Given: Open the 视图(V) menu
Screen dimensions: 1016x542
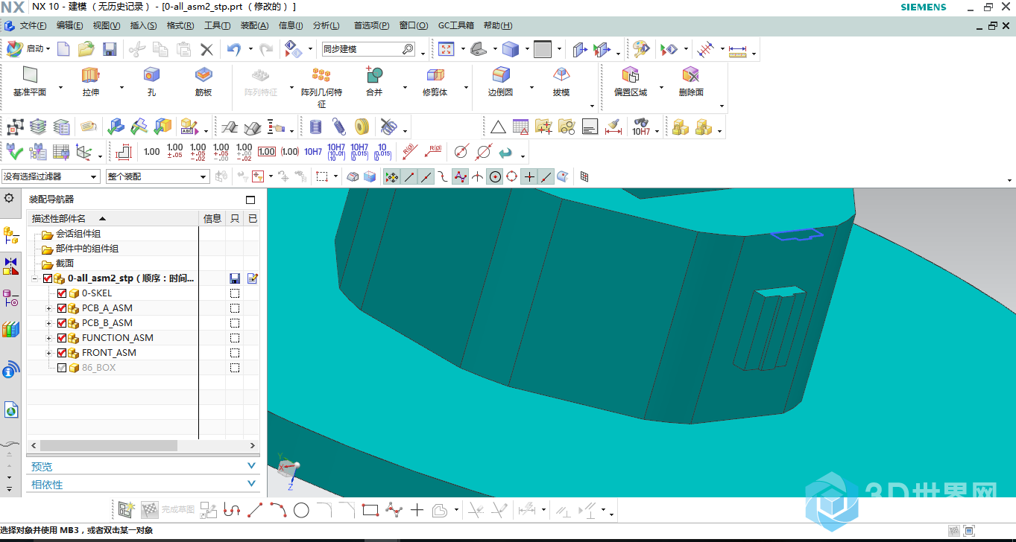Looking at the screenshot, I should (x=106, y=25).
